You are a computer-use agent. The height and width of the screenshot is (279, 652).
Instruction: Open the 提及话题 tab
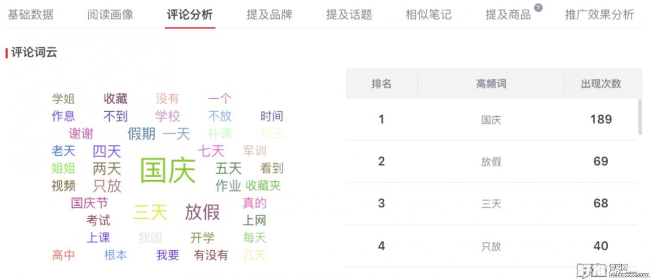coord(349,15)
